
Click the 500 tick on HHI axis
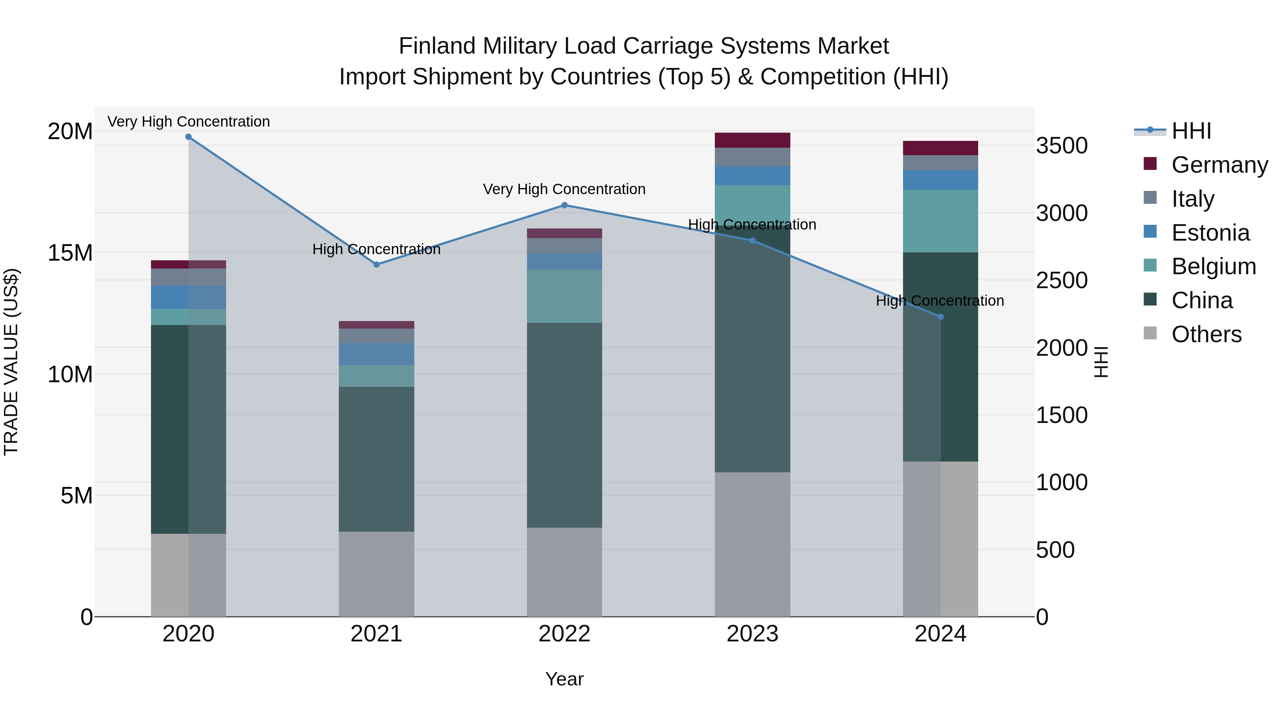1055,550
